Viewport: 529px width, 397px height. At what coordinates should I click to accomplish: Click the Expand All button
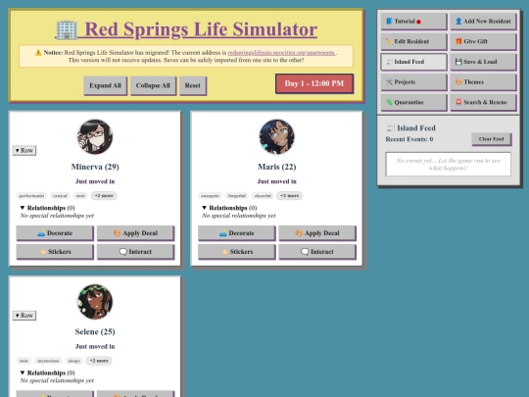click(x=105, y=85)
